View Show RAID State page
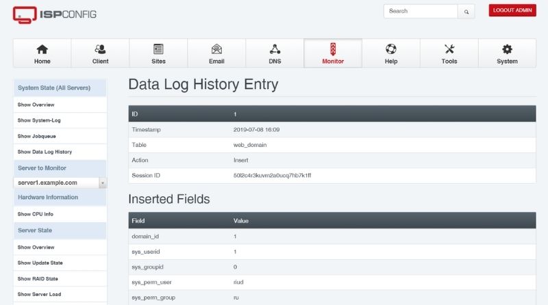Image resolution: width=548 pixels, height=305 pixels. [38, 278]
